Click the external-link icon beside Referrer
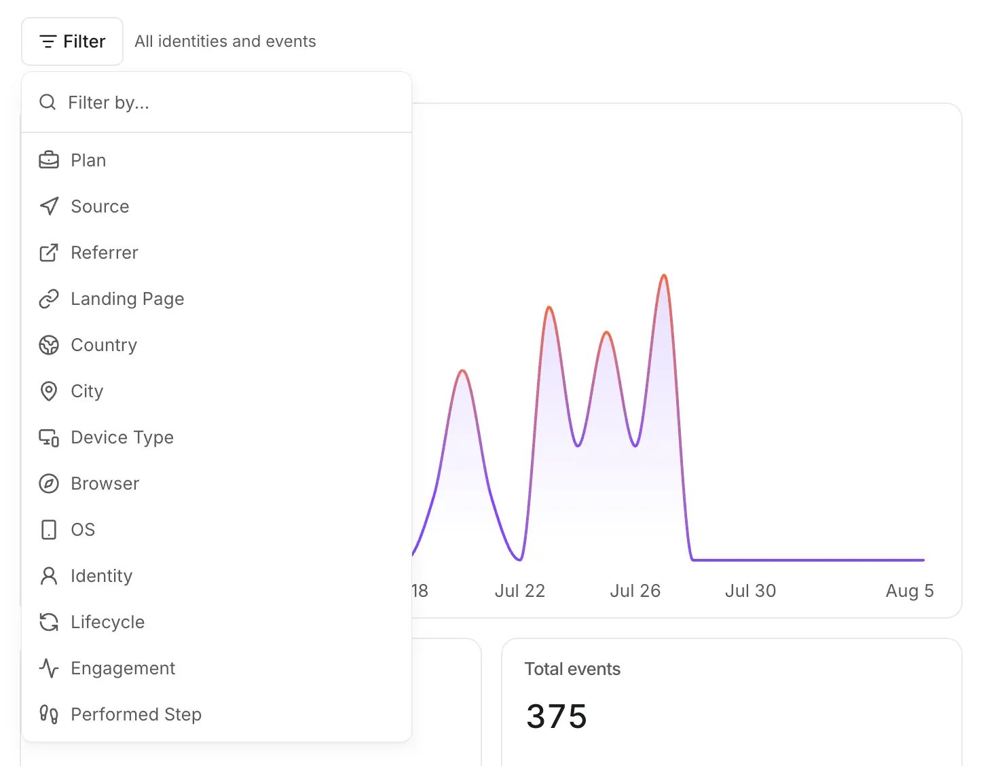 click(49, 253)
